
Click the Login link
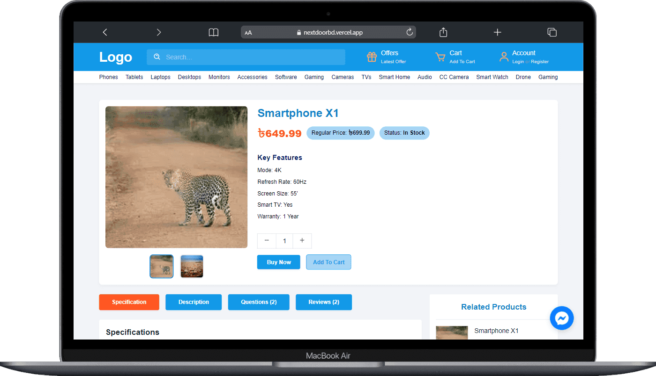pos(518,62)
